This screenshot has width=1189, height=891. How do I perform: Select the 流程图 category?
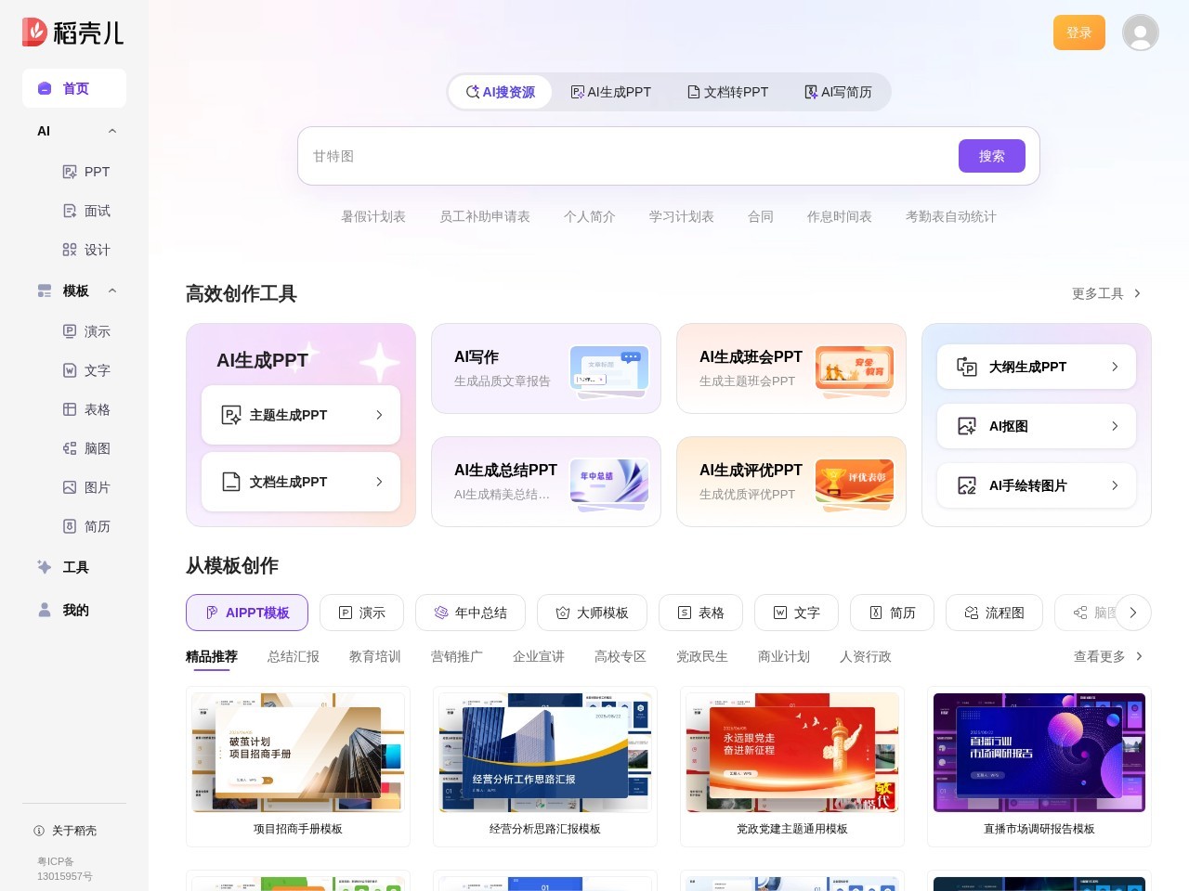tap(994, 613)
